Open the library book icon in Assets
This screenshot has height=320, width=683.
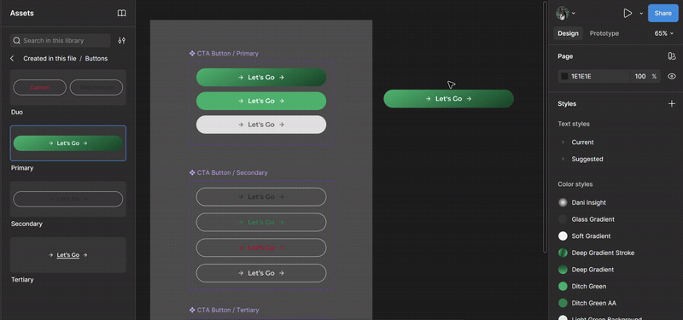pyautogui.click(x=122, y=13)
